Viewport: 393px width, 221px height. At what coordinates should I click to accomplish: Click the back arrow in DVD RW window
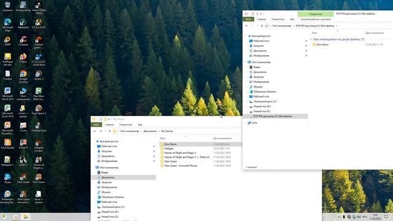tap(247, 26)
